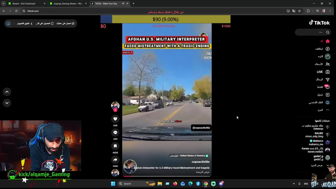Viewport: 336px width, 189px height.
Task: Follow copsactivitie using the red plus badge
Action: [115, 110]
